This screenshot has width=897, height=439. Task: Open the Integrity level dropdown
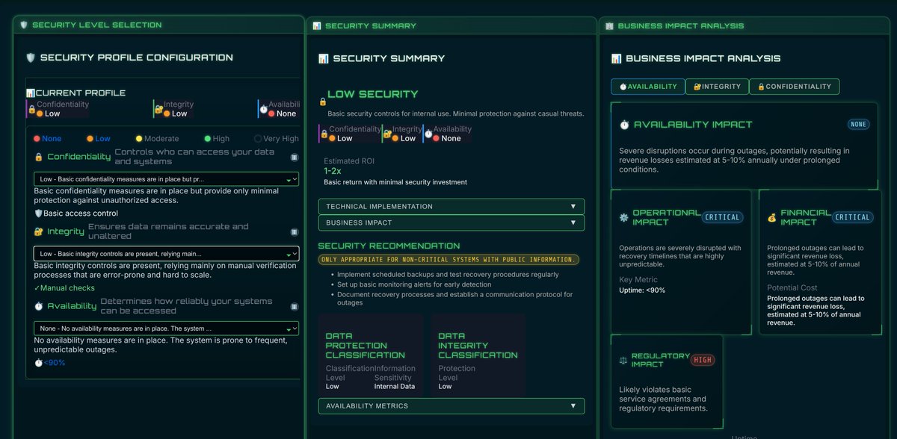(167, 254)
